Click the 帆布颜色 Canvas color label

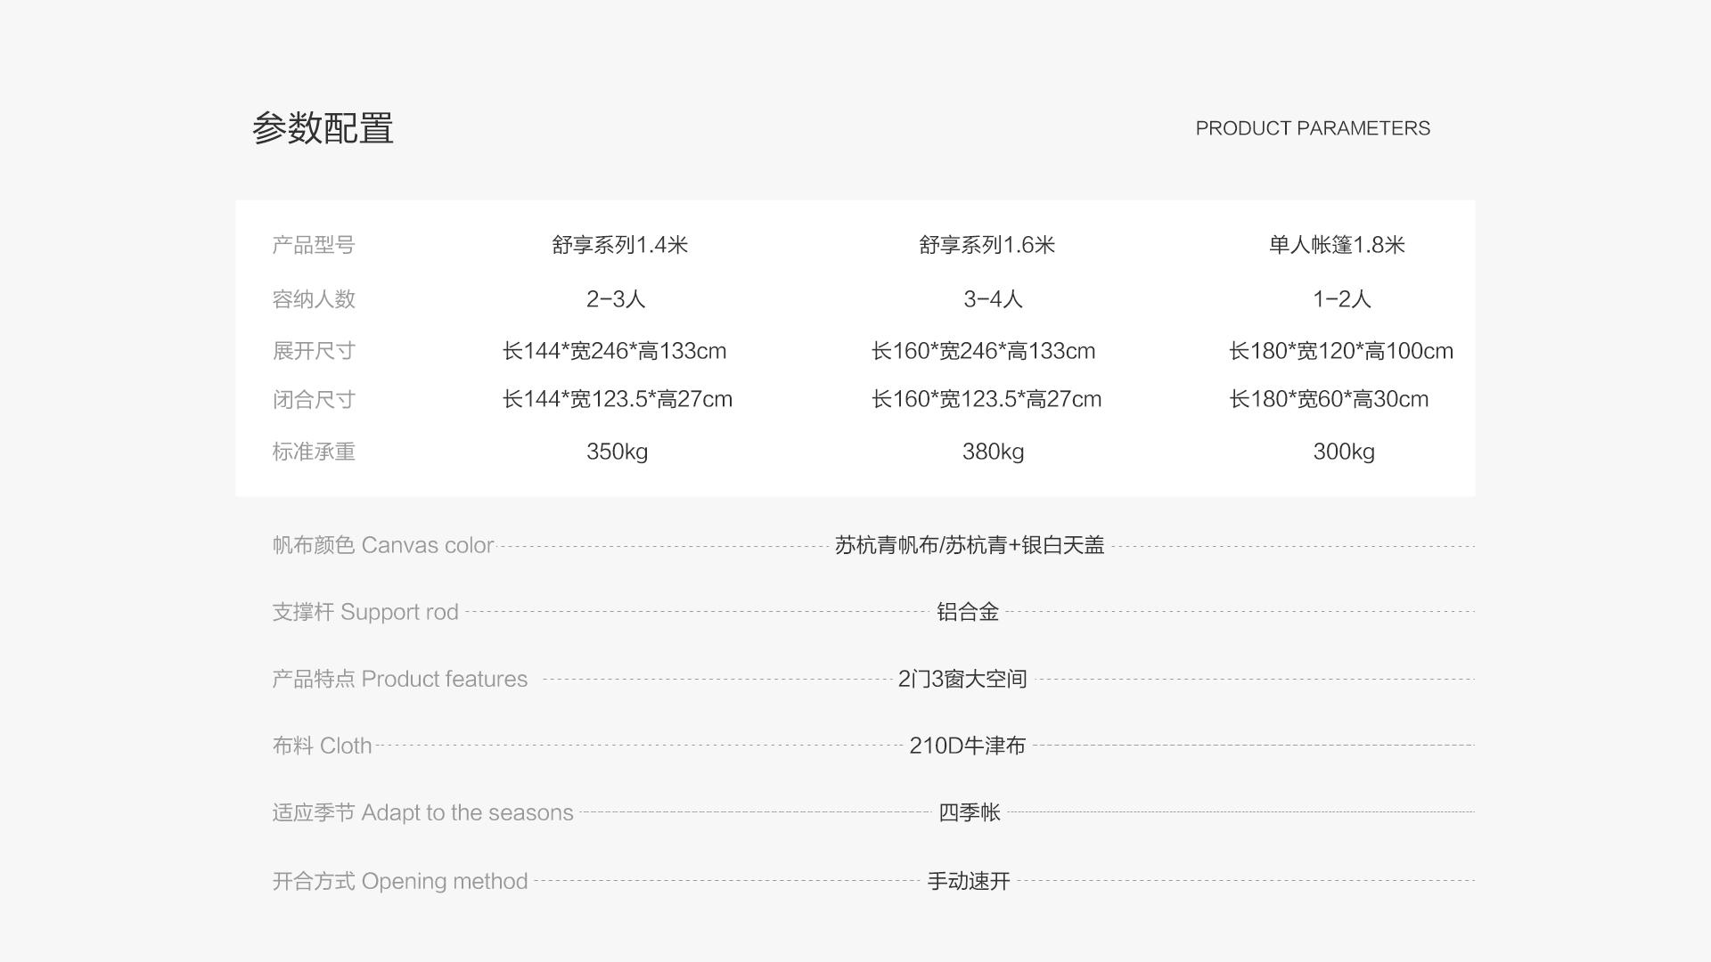(x=382, y=545)
